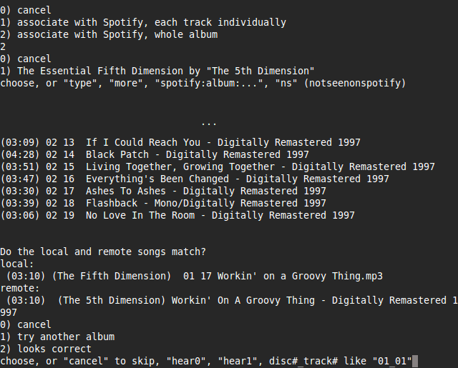Click '1) try another album' option

click(57, 337)
